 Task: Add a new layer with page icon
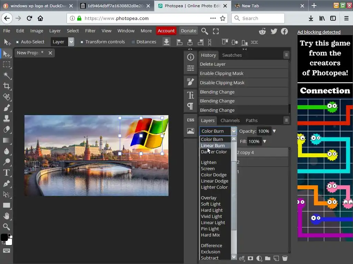(276, 258)
